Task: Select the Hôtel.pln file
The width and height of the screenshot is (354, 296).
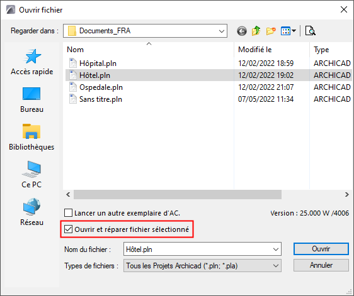Action: coord(94,75)
